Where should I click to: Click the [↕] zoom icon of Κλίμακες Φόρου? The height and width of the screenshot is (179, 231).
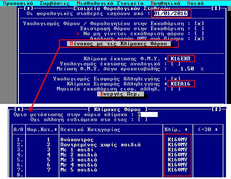[x=216, y=109]
